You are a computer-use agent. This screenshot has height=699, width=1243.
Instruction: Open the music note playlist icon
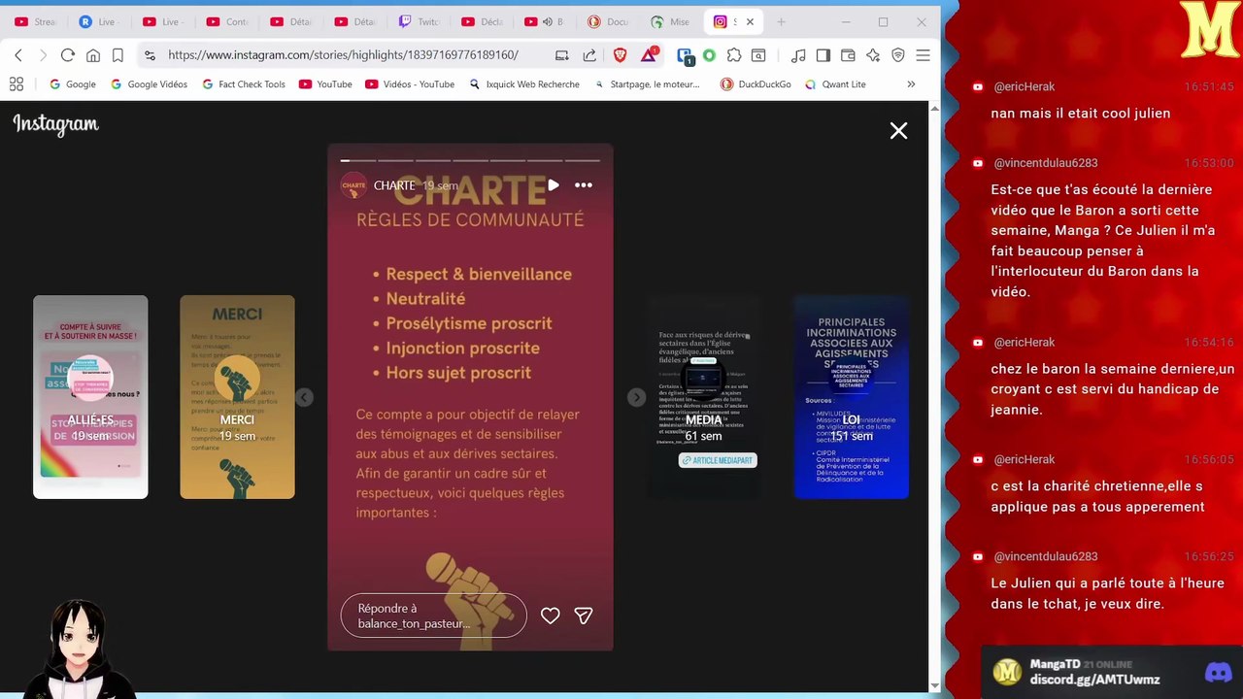(x=798, y=55)
